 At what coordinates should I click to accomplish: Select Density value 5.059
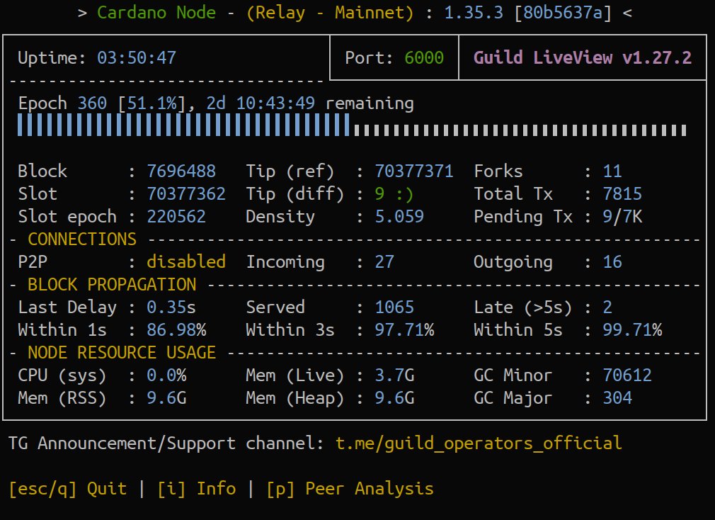point(399,217)
